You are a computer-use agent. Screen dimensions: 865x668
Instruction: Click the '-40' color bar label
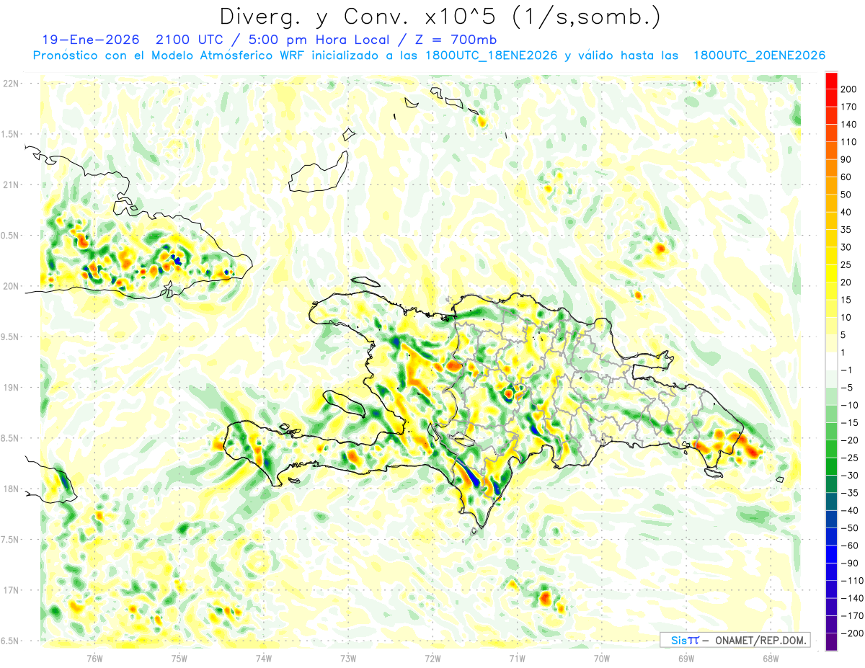pyautogui.click(x=851, y=510)
